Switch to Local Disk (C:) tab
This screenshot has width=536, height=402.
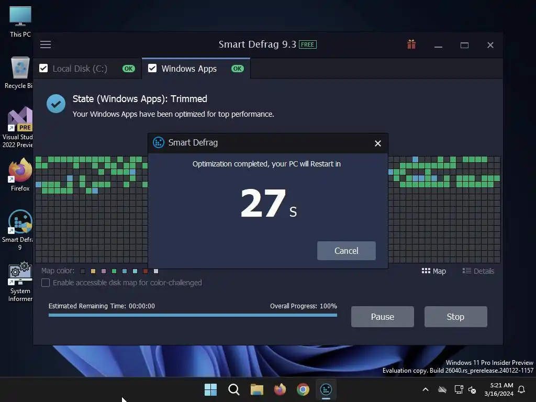87,69
